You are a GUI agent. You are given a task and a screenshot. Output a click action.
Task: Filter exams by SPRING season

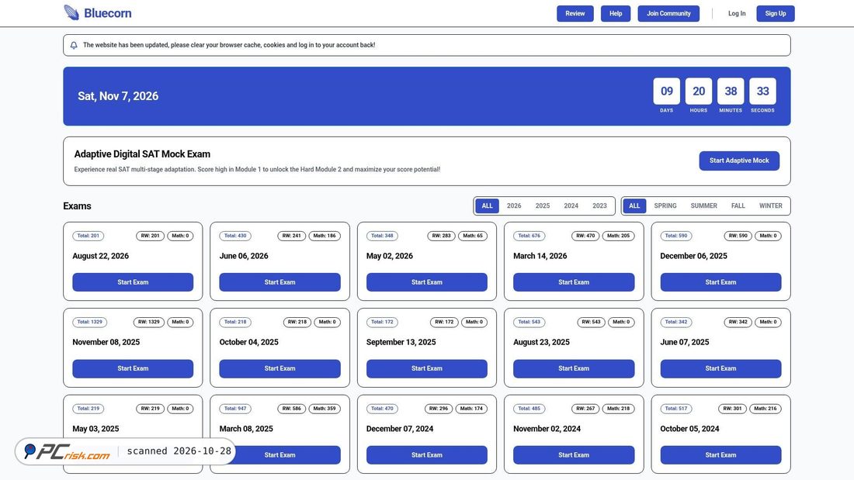pos(665,205)
